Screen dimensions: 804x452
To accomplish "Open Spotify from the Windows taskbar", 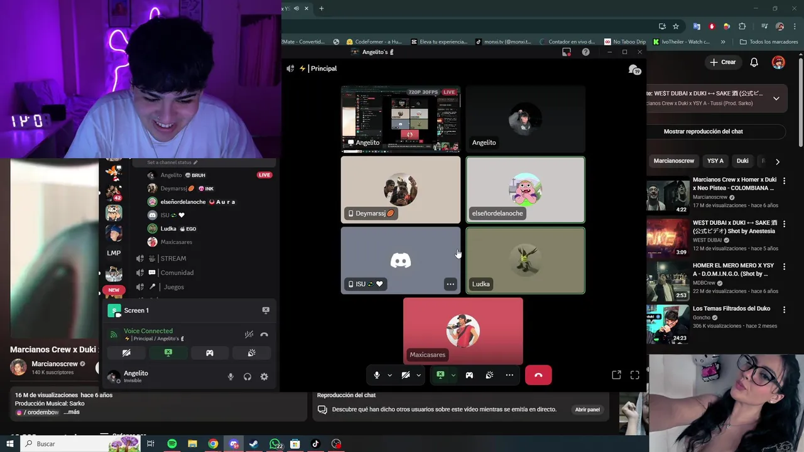I will 172,444.
